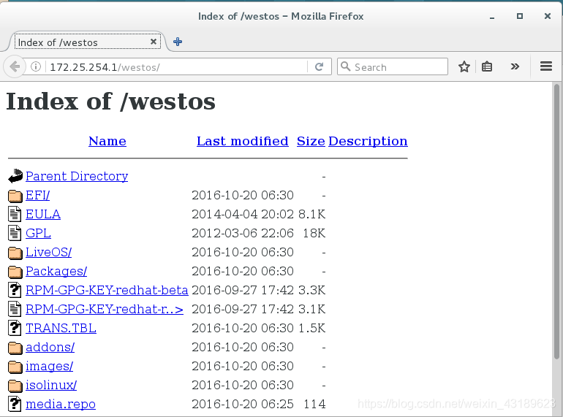The height and width of the screenshot is (417, 563).
Task: Open the LiveOS/ folder link
Action: (48, 252)
